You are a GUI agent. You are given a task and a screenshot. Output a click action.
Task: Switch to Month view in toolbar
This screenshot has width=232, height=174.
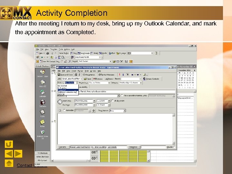[x=103, y=53]
